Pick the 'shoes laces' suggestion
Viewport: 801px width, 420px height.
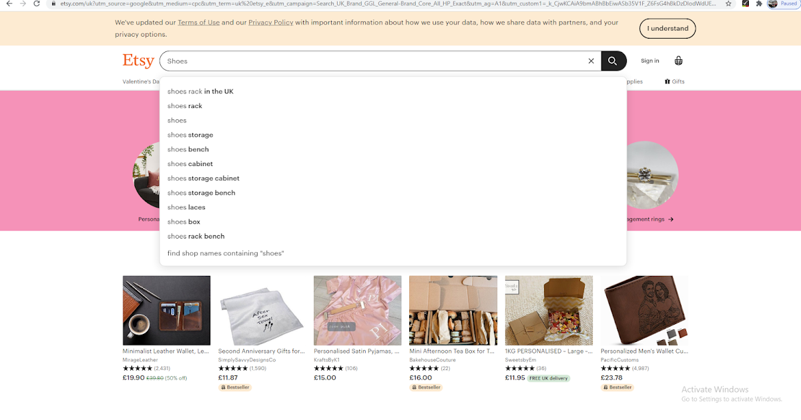186,207
